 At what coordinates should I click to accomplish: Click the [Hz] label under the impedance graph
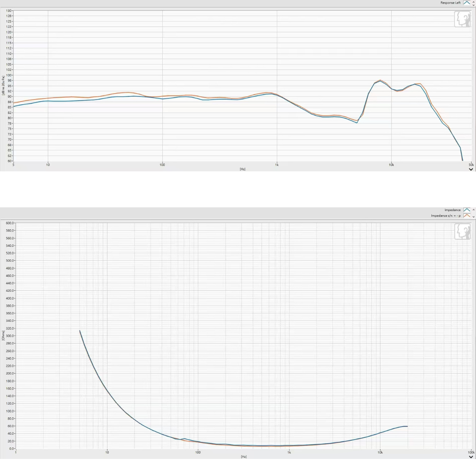[244, 457]
